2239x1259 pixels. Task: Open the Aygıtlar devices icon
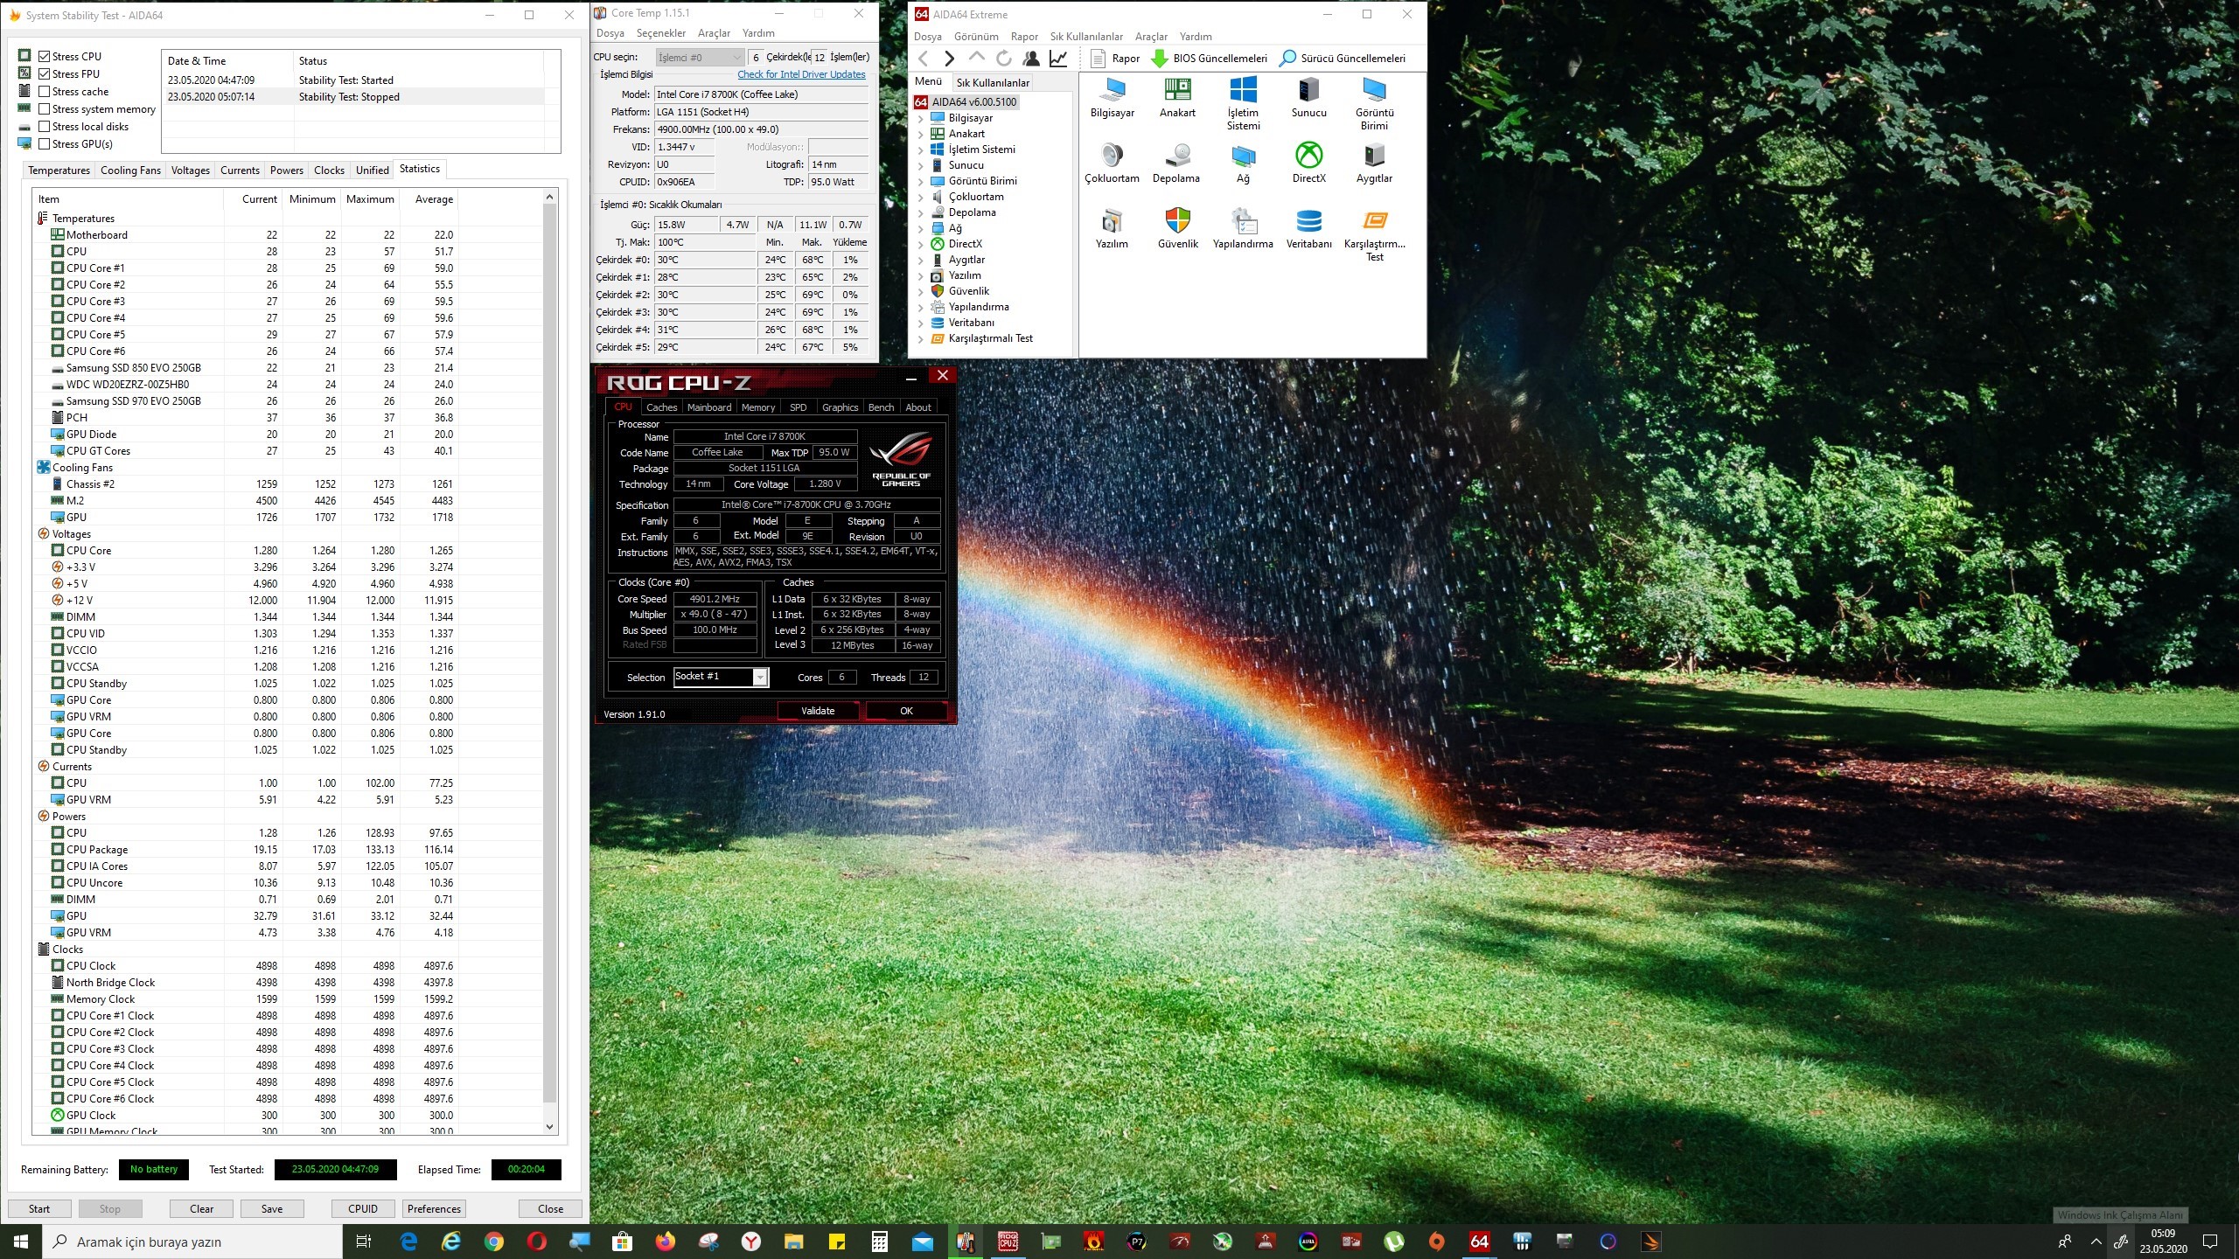[x=1374, y=163]
